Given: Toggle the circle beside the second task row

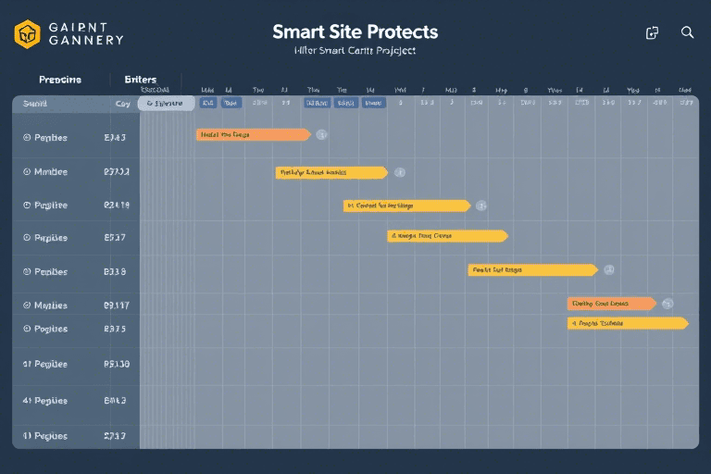Looking at the screenshot, I should 27,172.
